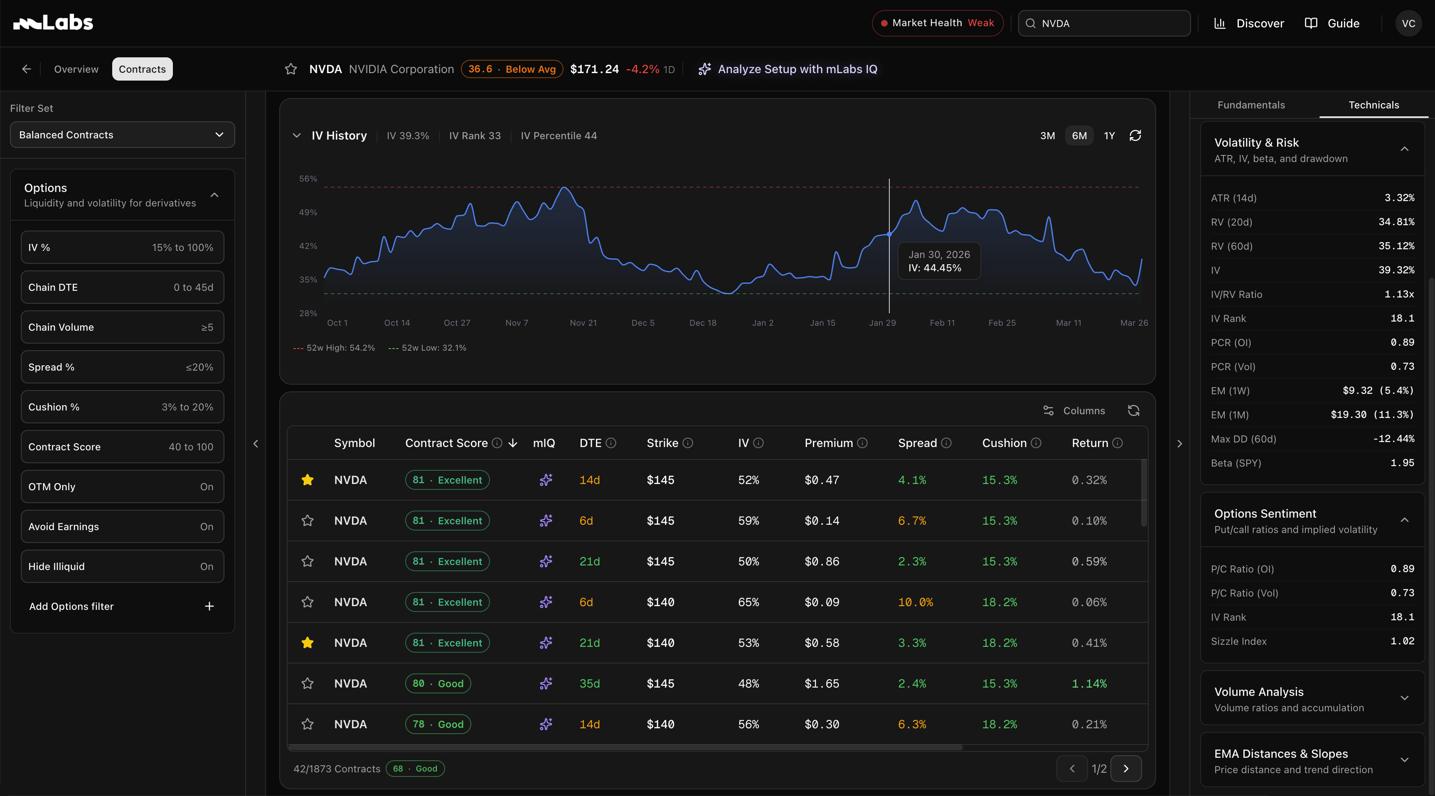Sort by Contract Score arrow

[513, 443]
